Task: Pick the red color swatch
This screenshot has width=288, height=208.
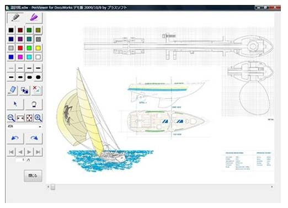Action: coord(20,48)
